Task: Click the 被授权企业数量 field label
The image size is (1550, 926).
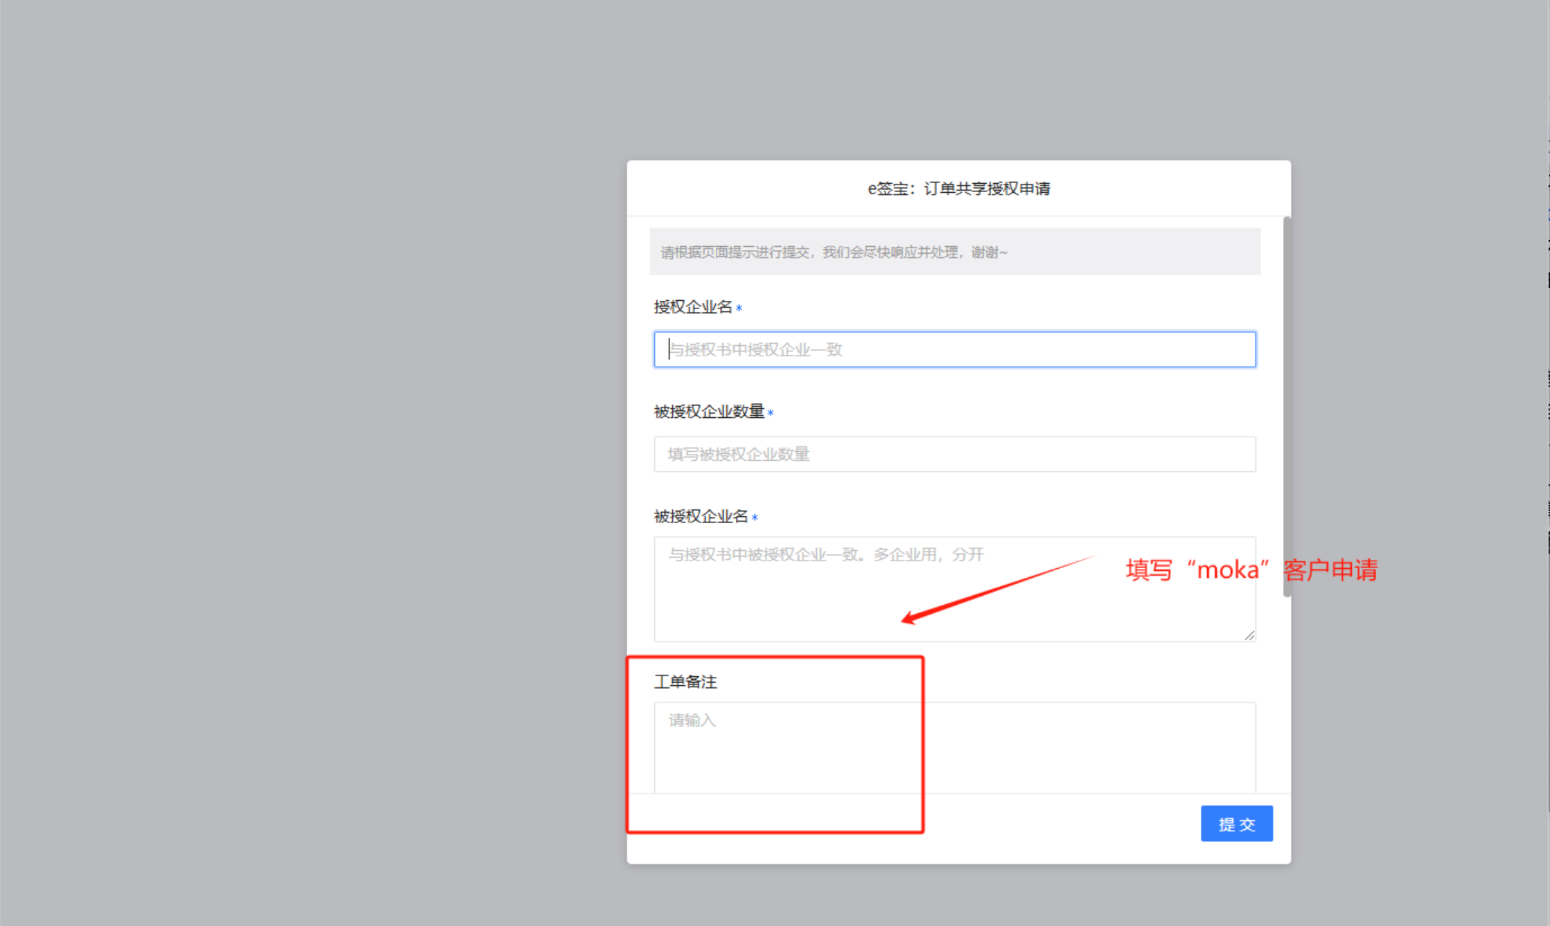Action: pos(708,411)
